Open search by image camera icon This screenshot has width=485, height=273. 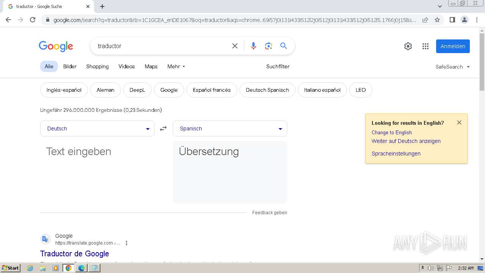(x=269, y=46)
